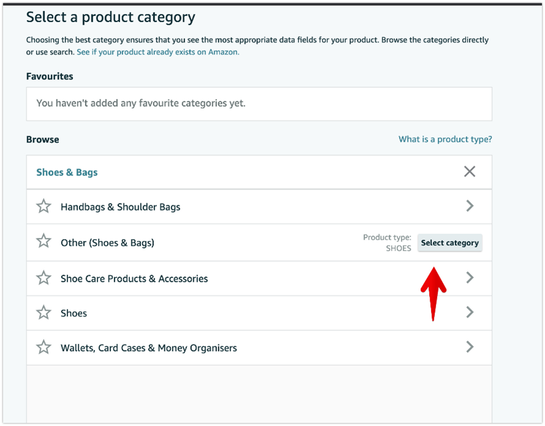Open the Handbags & Shoulder Bags category row
This screenshot has height=426, width=545.
click(x=259, y=207)
